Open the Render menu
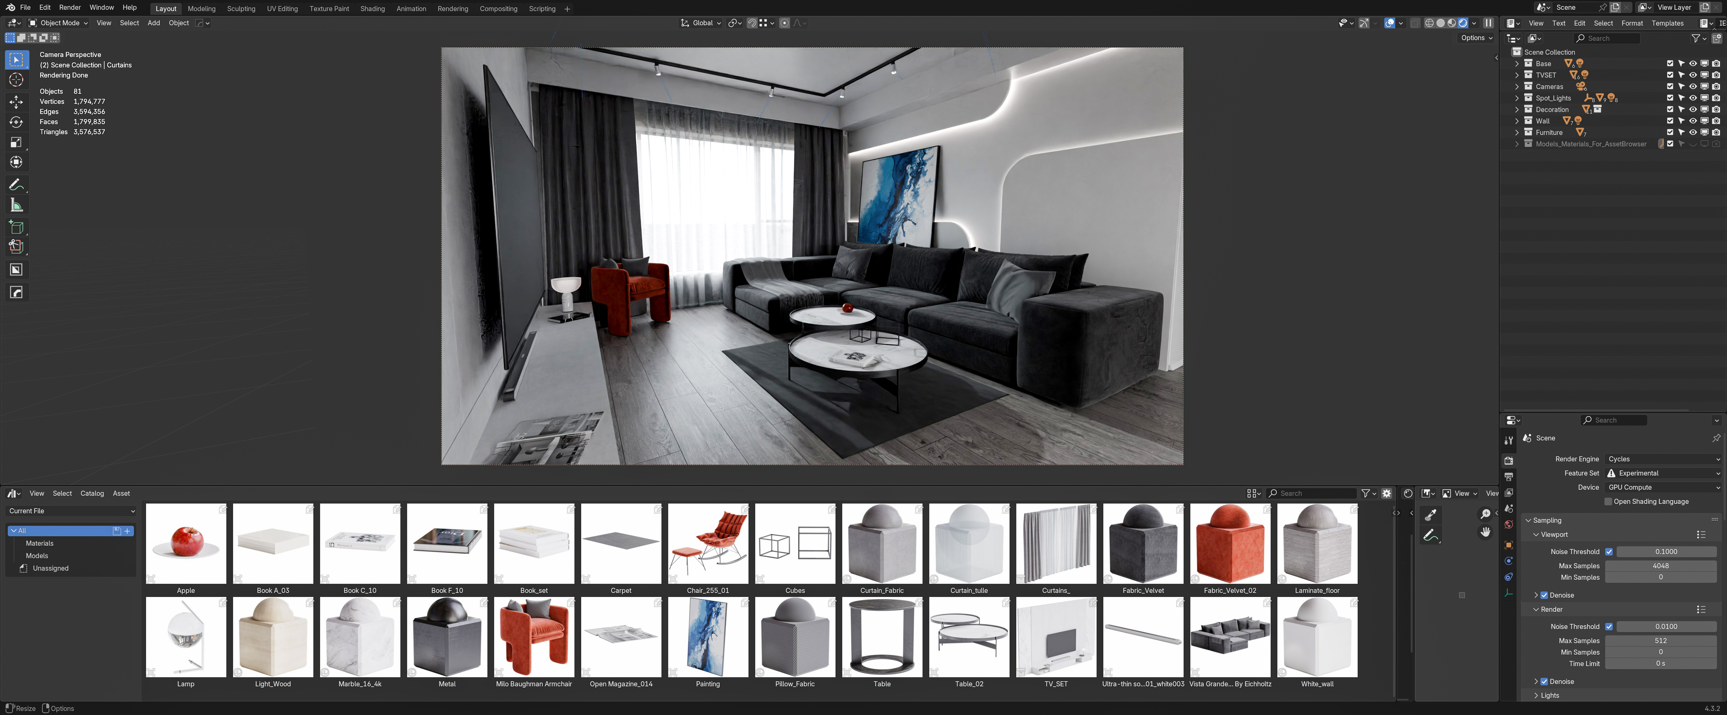Viewport: 1727px width, 715px height. [70, 7]
